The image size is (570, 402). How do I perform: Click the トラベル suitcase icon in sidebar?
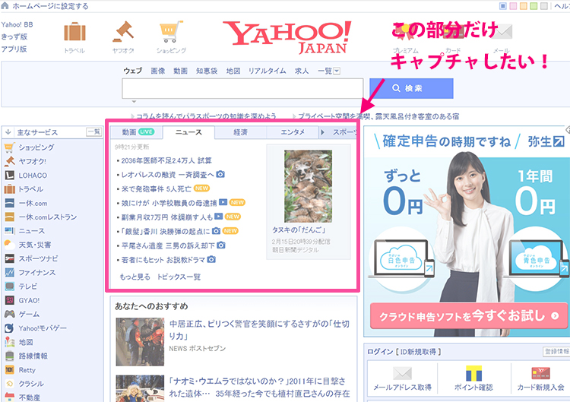coord(9,189)
